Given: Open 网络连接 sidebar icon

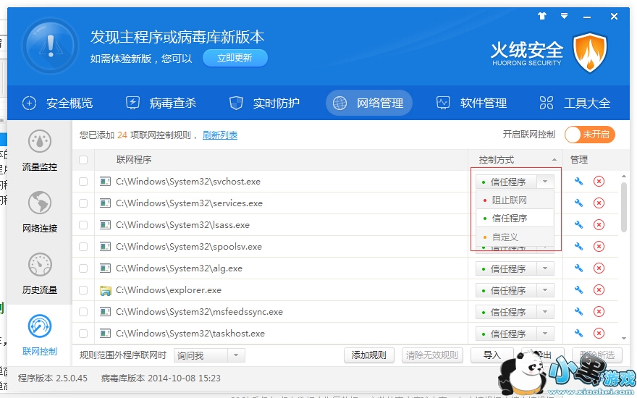Looking at the screenshot, I should pyautogui.click(x=39, y=211).
